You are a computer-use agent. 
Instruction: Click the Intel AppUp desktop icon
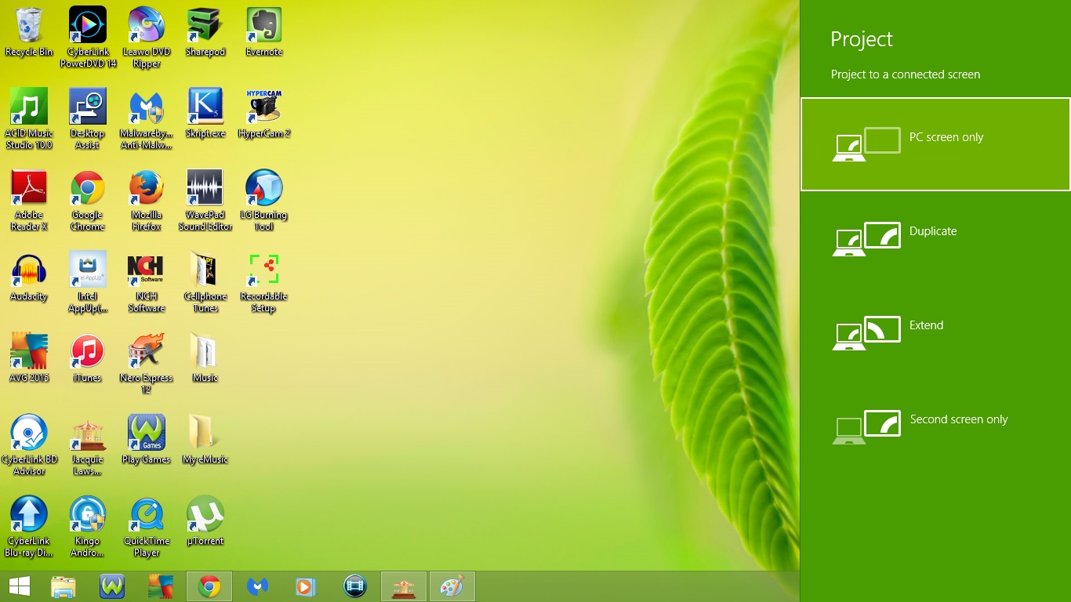[x=88, y=282]
